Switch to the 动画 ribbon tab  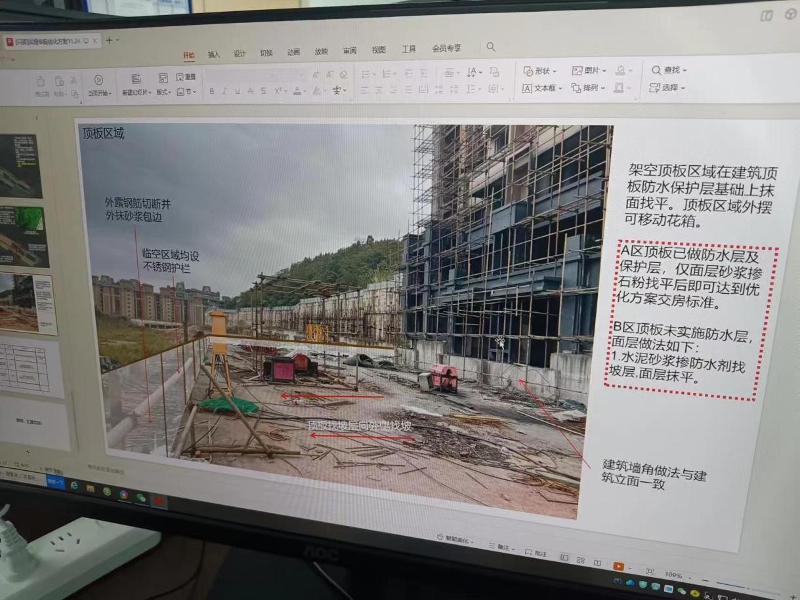[293, 52]
